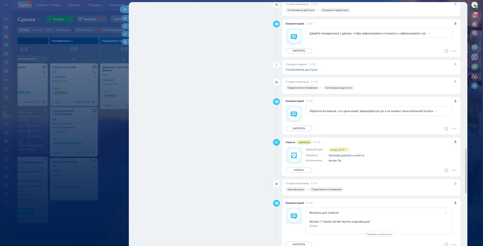
Task: Switch to the 'Сделки' top tab
Action: point(25,5)
